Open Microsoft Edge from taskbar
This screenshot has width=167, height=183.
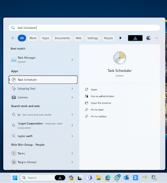[108, 178]
